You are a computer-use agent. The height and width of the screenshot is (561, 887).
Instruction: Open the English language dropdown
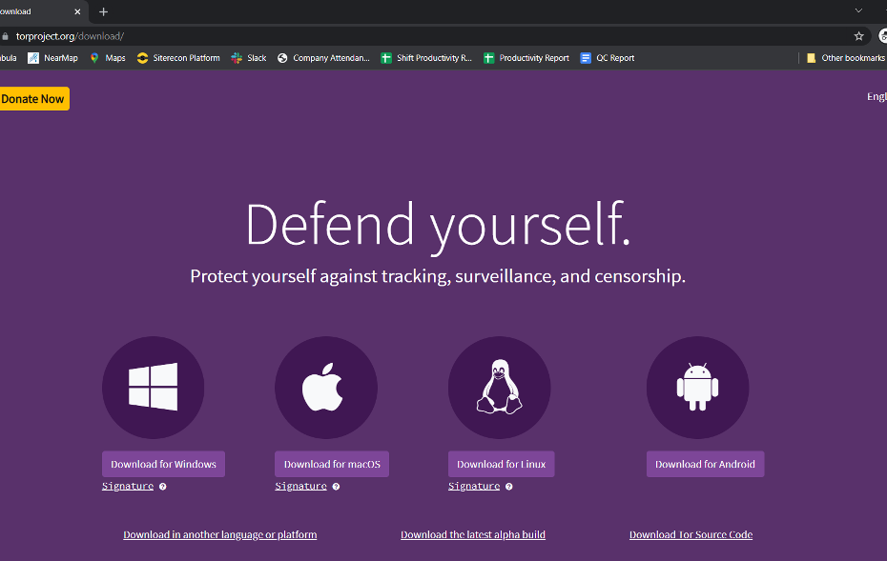pyautogui.click(x=876, y=96)
